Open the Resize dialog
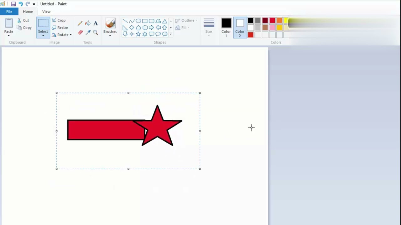The height and width of the screenshot is (225, 401). (x=60, y=27)
